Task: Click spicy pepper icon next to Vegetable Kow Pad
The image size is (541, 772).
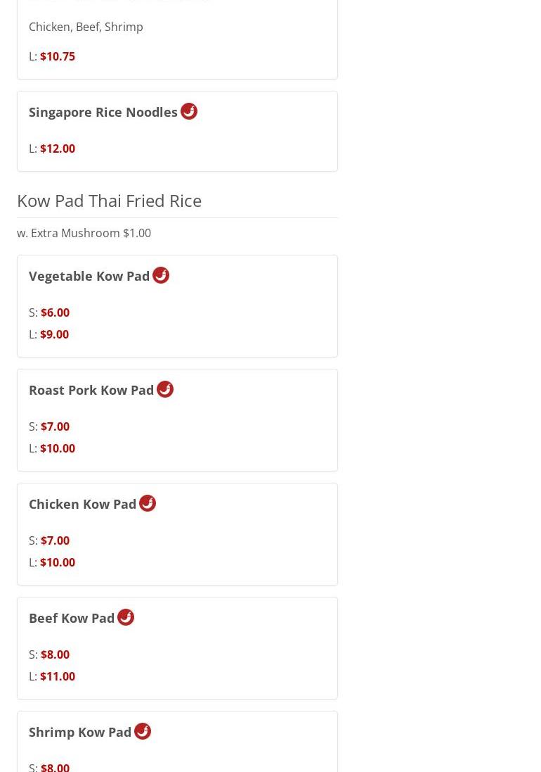Action: pyautogui.click(x=160, y=275)
